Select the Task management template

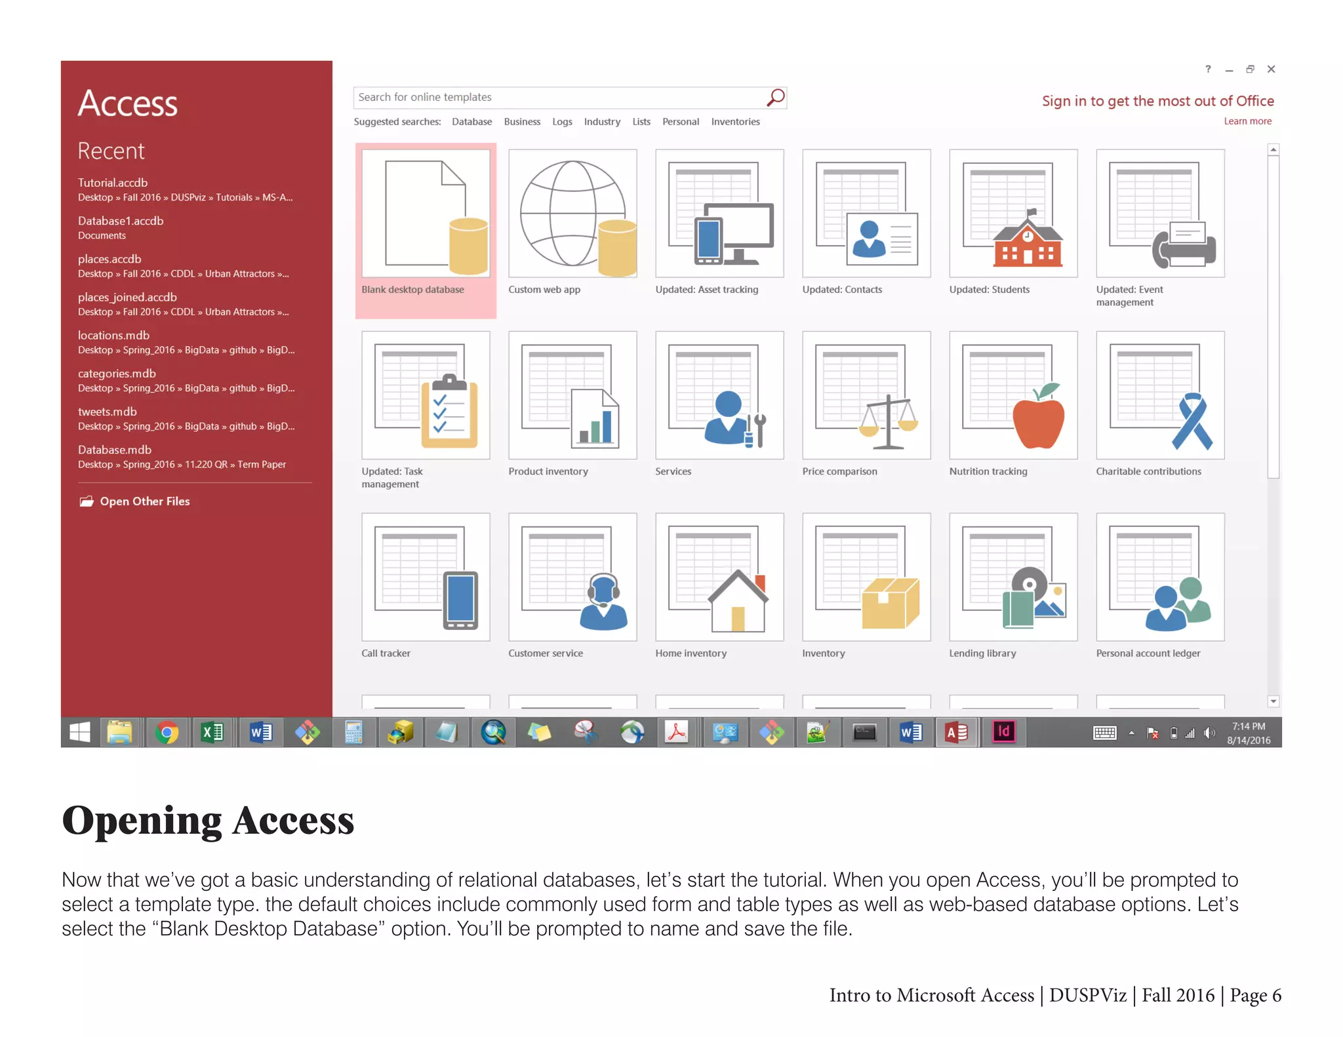[x=426, y=410]
